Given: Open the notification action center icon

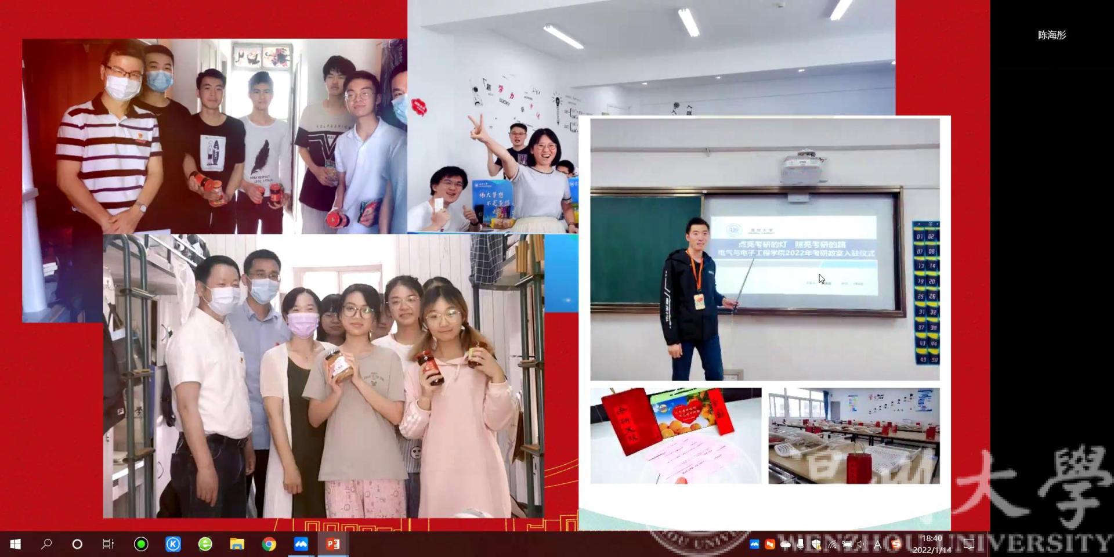Looking at the screenshot, I should [968, 544].
